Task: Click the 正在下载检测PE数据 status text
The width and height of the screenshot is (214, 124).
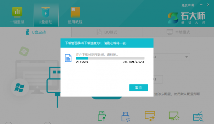Action: point(97,55)
